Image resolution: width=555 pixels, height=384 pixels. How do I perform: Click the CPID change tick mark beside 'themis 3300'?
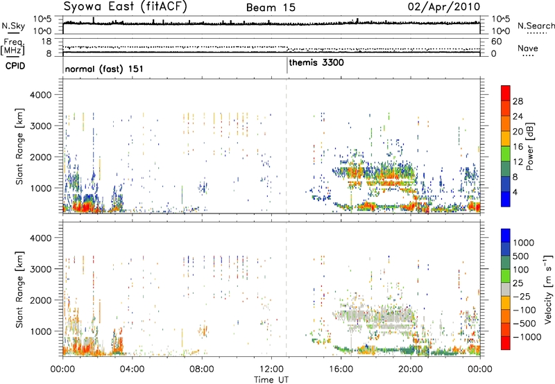pos(287,66)
